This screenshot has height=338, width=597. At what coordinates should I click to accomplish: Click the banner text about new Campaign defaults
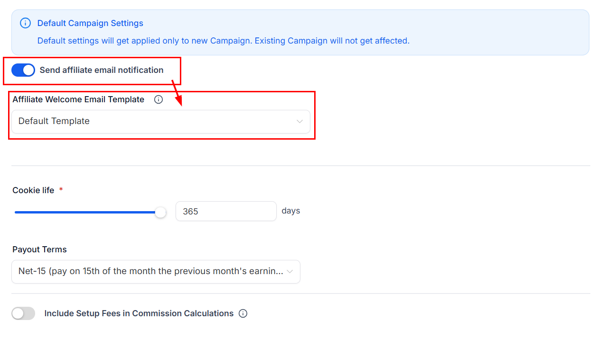[223, 41]
